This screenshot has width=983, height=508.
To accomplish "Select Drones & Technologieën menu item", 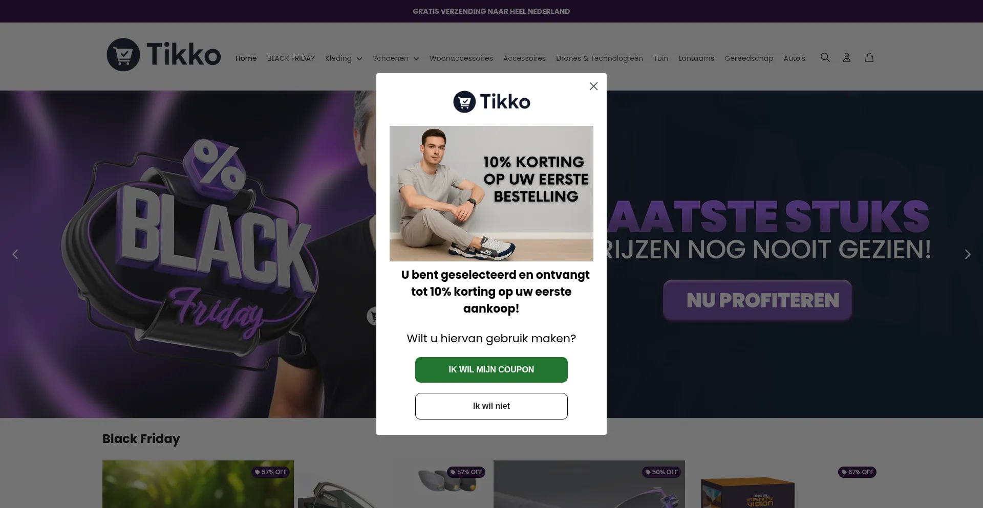I will [600, 58].
